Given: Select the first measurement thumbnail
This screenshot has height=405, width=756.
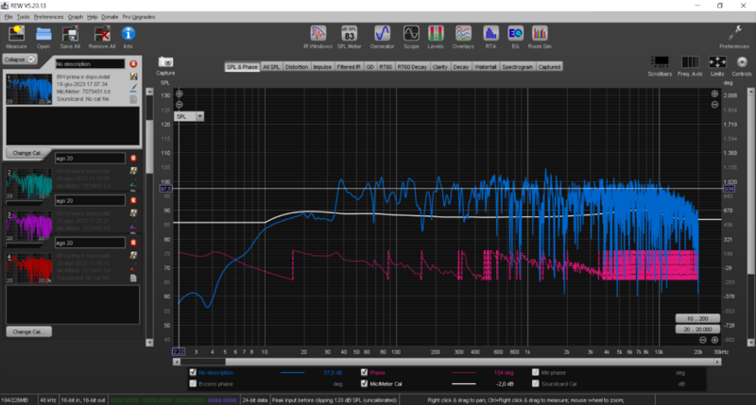Looking at the screenshot, I should point(28,87).
